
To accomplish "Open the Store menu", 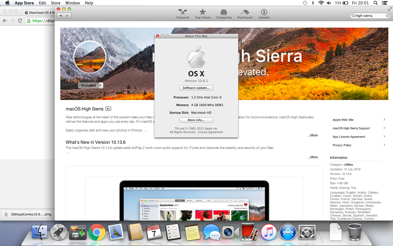I will [56, 3].
